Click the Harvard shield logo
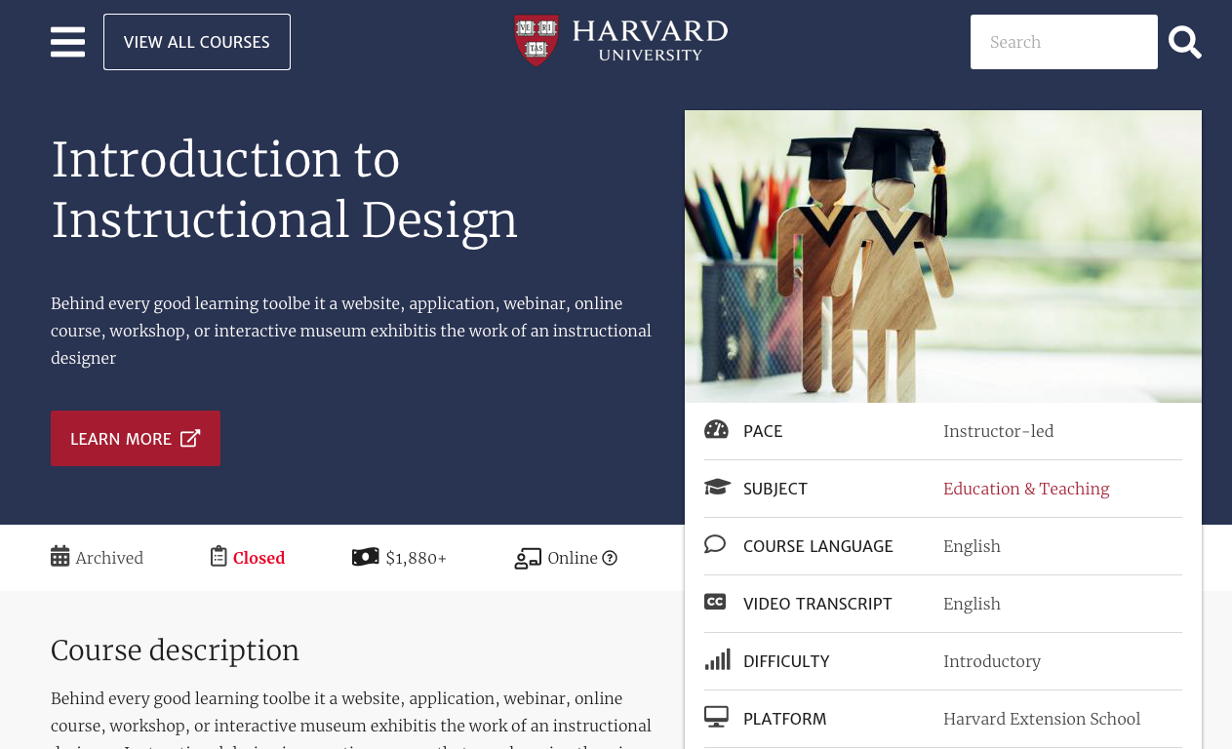The width and height of the screenshot is (1232, 749). click(x=537, y=41)
